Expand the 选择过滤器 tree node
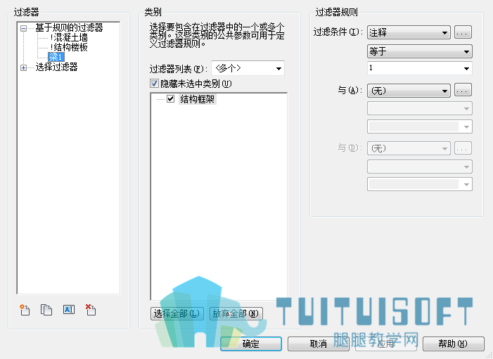The height and width of the screenshot is (359, 493). [x=24, y=67]
